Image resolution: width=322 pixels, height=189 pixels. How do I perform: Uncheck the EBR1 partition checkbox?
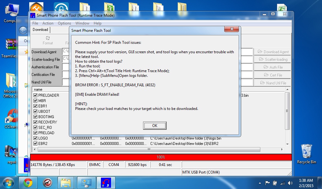coord(35,106)
